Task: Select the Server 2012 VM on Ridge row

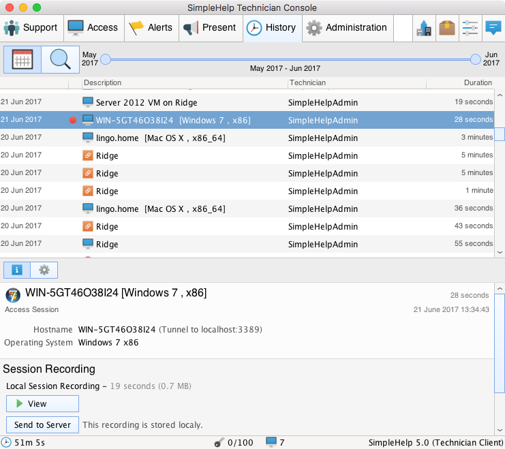Action: (247, 102)
